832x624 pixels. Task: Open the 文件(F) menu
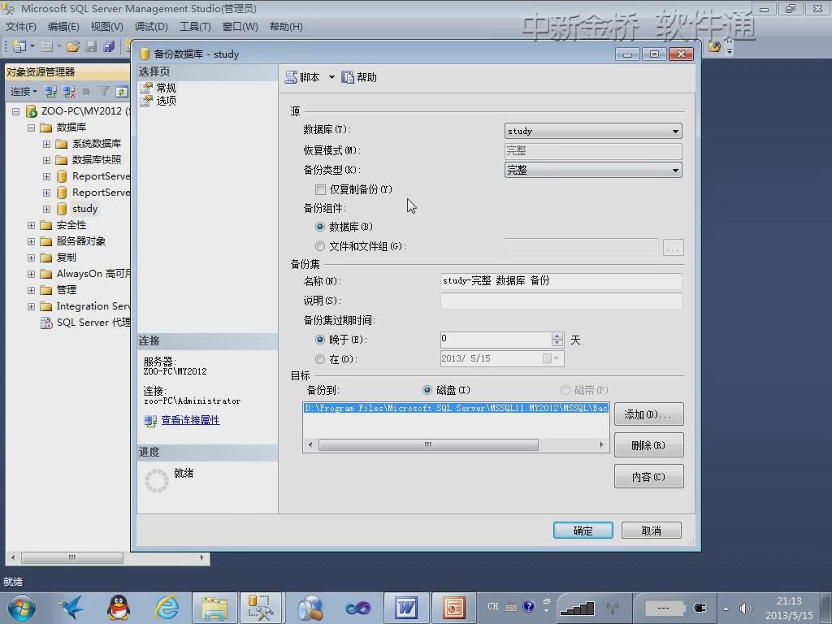[20, 27]
